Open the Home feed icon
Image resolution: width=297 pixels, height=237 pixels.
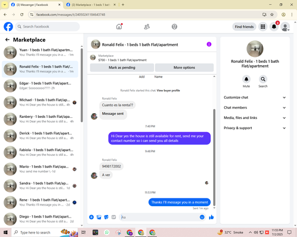coord(119,27)
